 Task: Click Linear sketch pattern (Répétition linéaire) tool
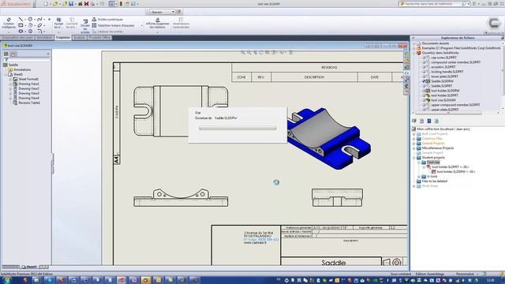coord(114,25)
